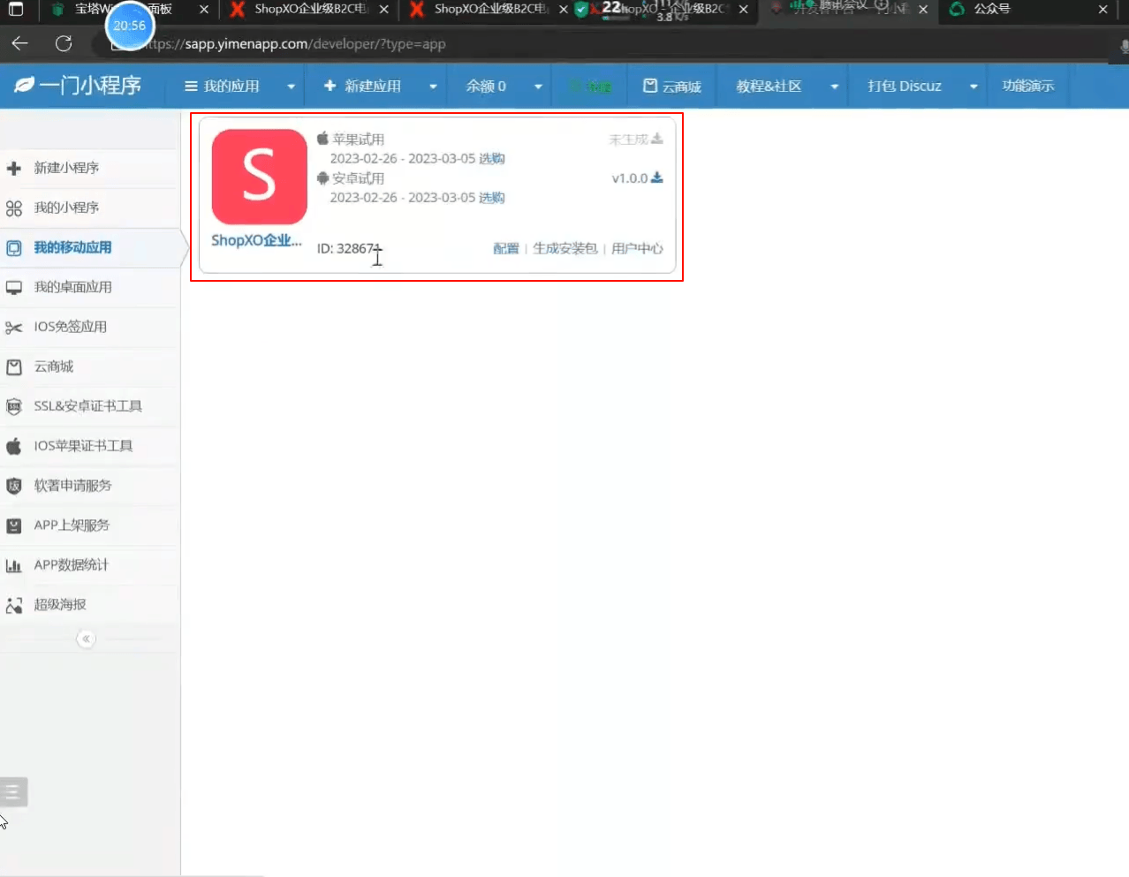Open the browser tab overview icon

[x=16, y=10]
